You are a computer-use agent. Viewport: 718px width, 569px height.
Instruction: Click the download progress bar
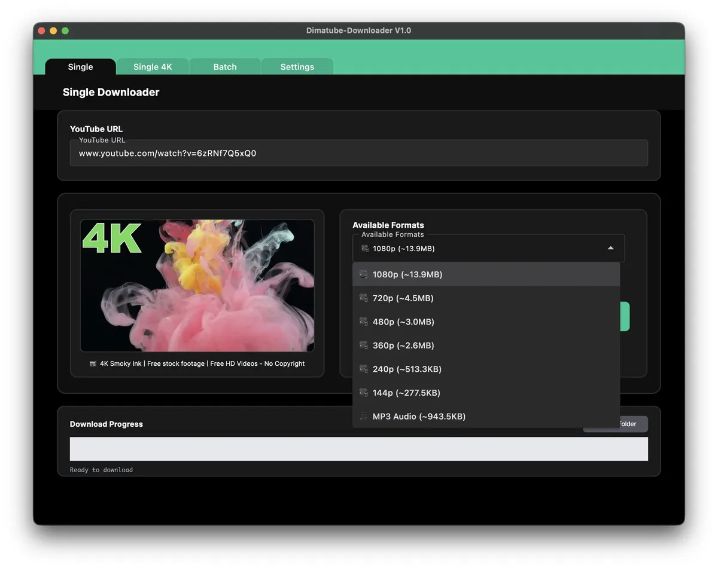pyautogui.click(x=359, y=449)
